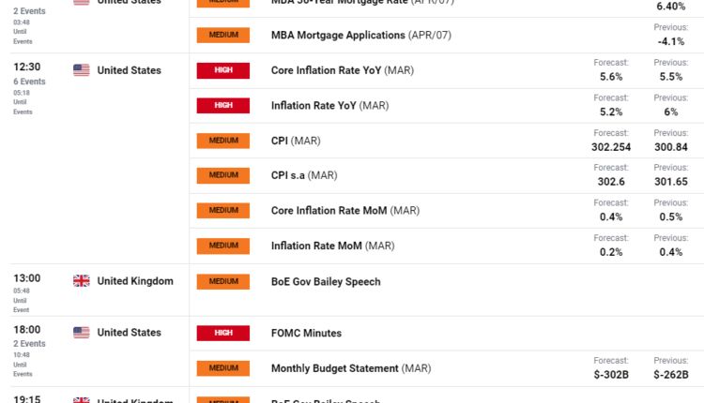Image resolution: width=704 pixels, height=403 pixels.
Task: Click United Kingdom country label at 13:00
Action: [x=135, y=281]
